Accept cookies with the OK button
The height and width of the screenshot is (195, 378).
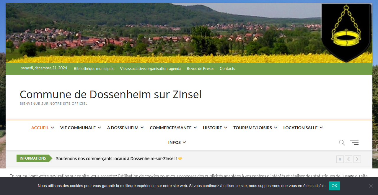point(334,186)
